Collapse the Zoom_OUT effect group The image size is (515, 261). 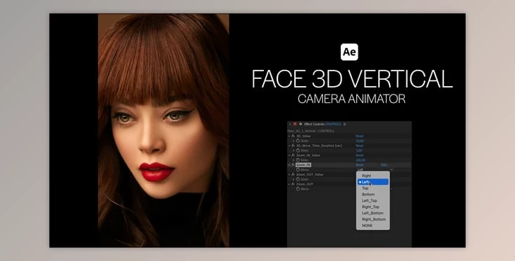(289, 184)
